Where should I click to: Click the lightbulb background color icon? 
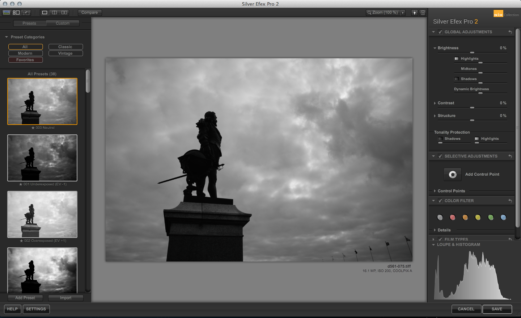[415, 12]
